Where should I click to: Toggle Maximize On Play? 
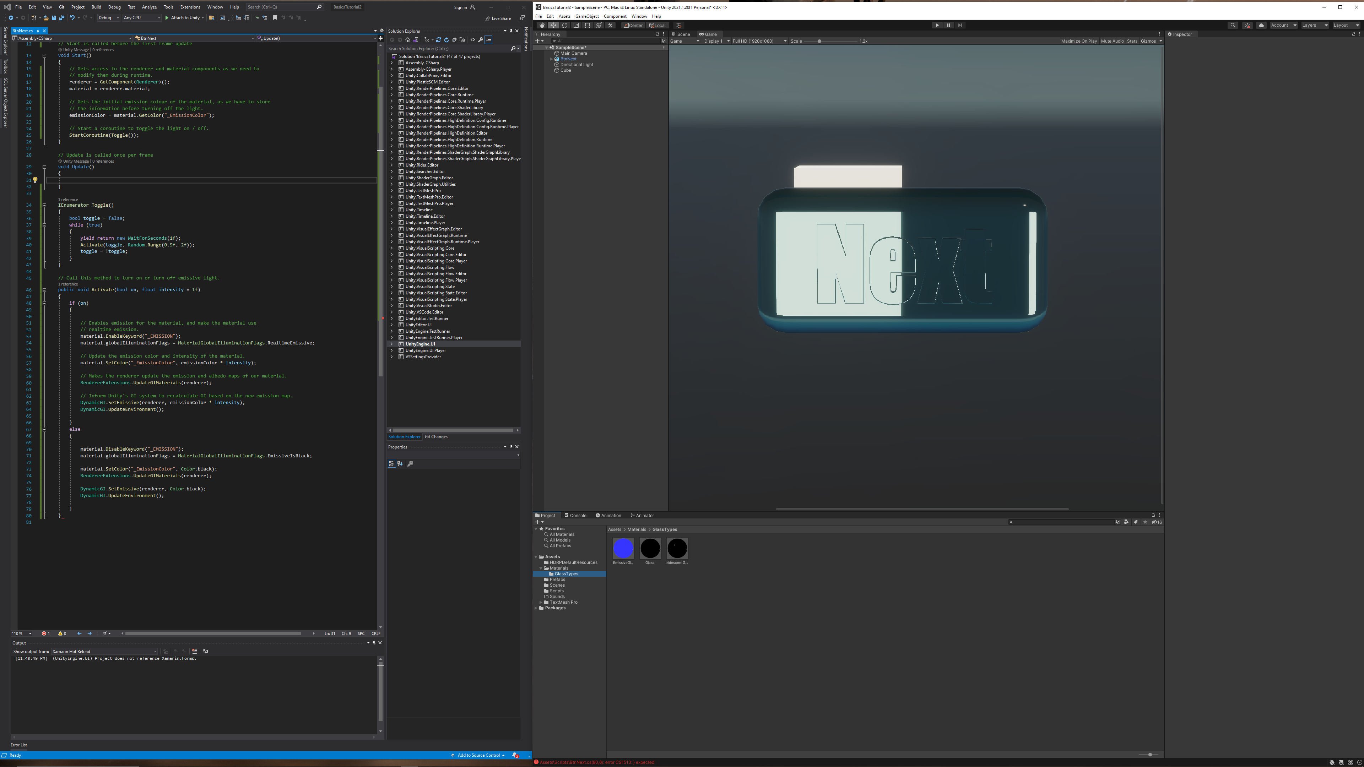pos(1079,41)
